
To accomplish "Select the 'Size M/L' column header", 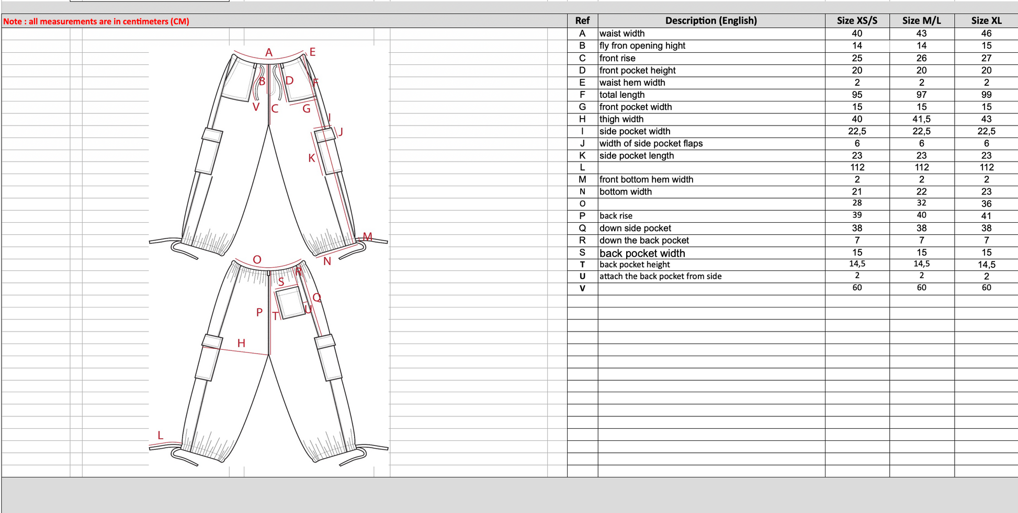I will pyautogui.click(x=921, y=21).
